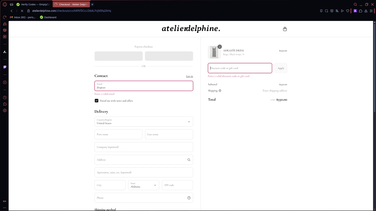Open the browser search tabs magnifier

click(355, 4)
